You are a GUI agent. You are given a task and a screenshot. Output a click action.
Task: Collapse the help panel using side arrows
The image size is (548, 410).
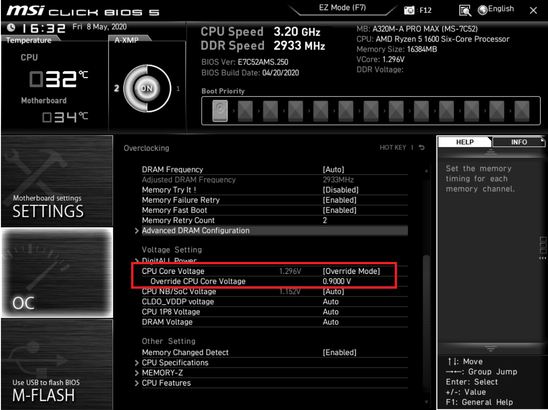(542, 258)
